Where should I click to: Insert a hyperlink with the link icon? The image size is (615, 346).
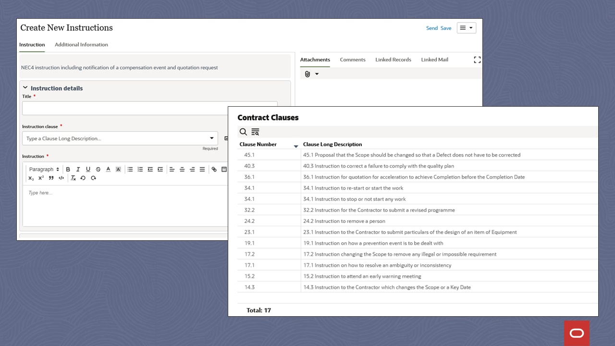[x=214, y=169]
